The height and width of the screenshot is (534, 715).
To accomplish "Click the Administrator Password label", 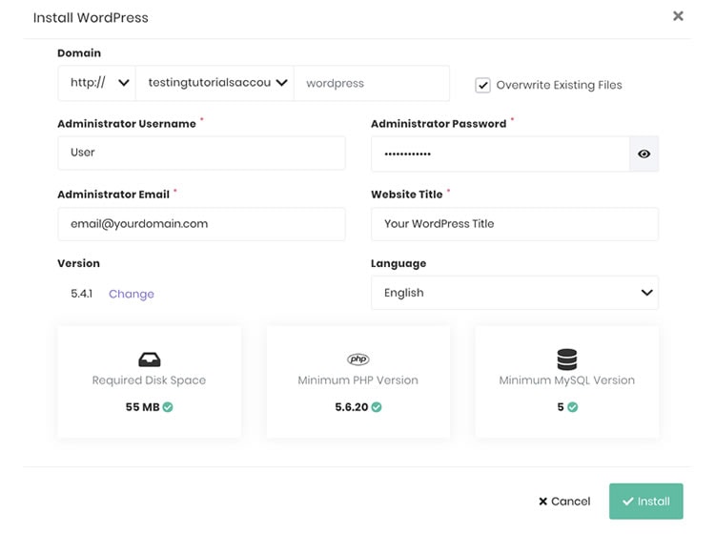I will (x=439, y=124).
